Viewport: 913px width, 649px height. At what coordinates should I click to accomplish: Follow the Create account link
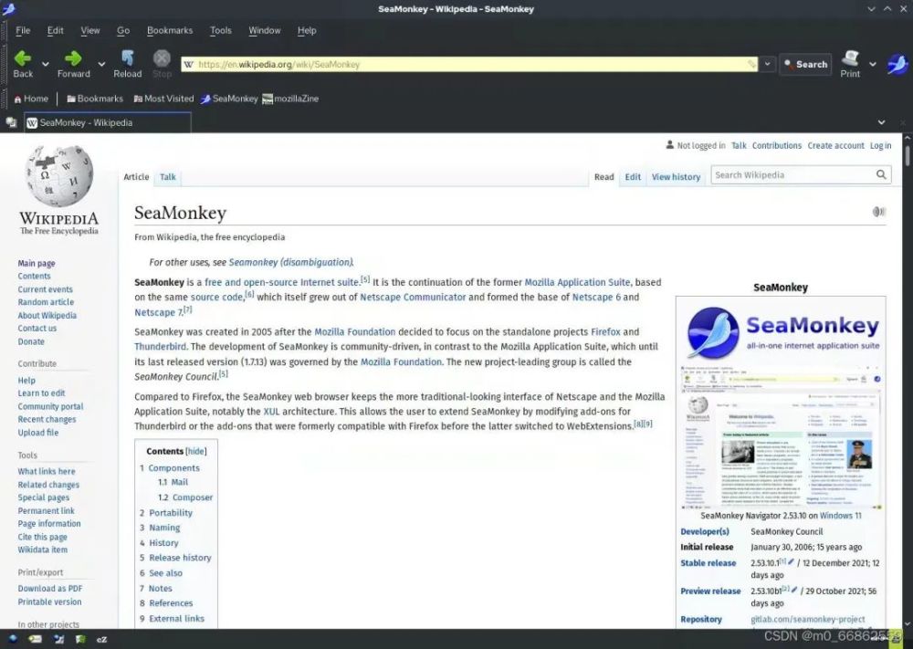pyautogui.click(x=835, y=145)
